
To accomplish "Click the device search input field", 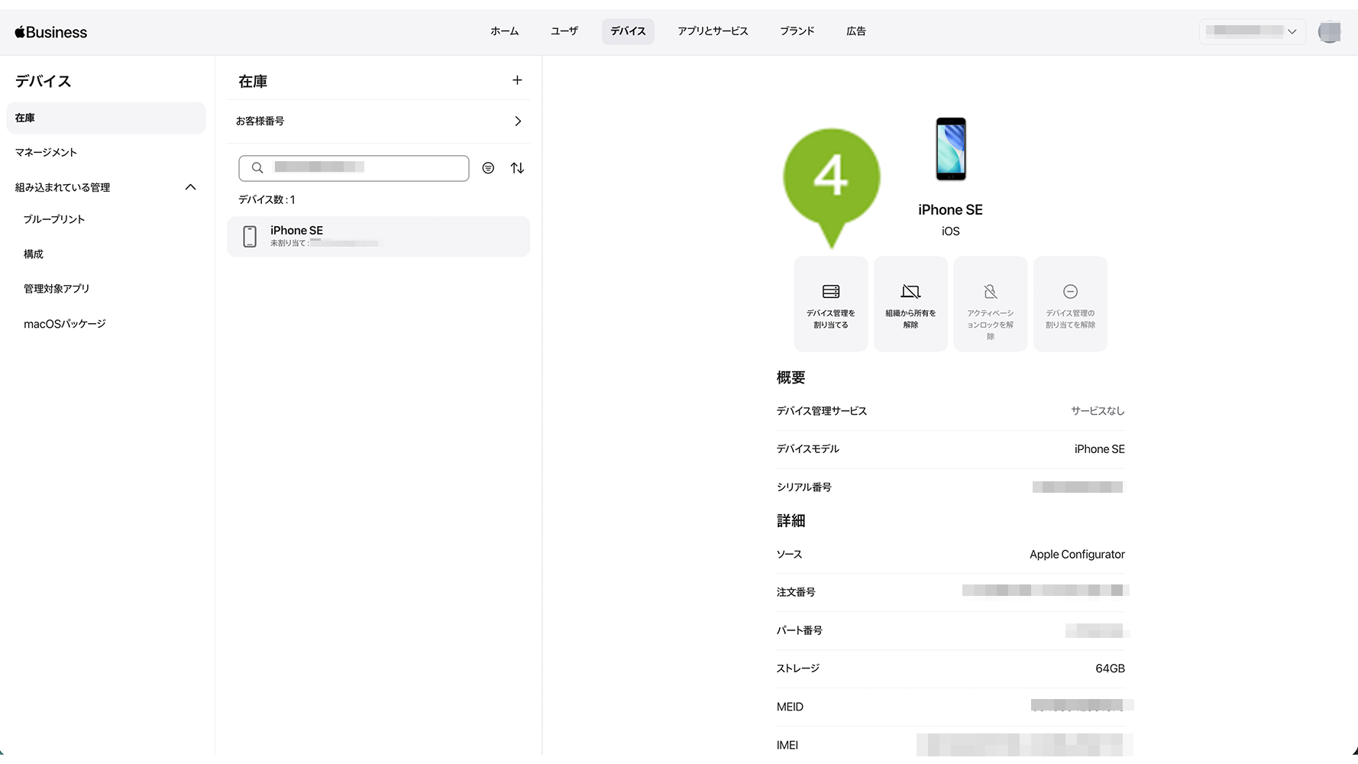I will (x=354, y=168).
